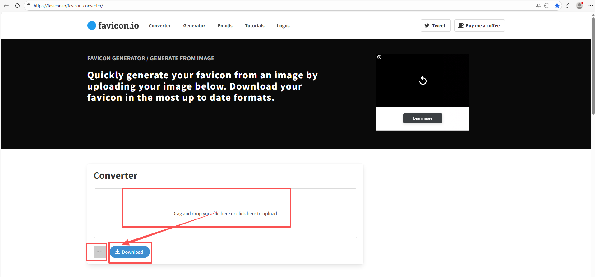
Task: Replay the ad using the circular arrow
Action: (x=423, y=81)
